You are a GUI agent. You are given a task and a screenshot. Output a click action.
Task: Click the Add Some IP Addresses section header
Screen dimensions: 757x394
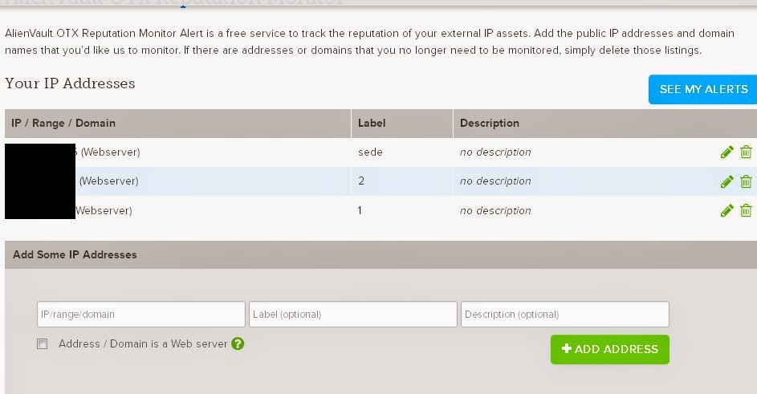point(75,254)
